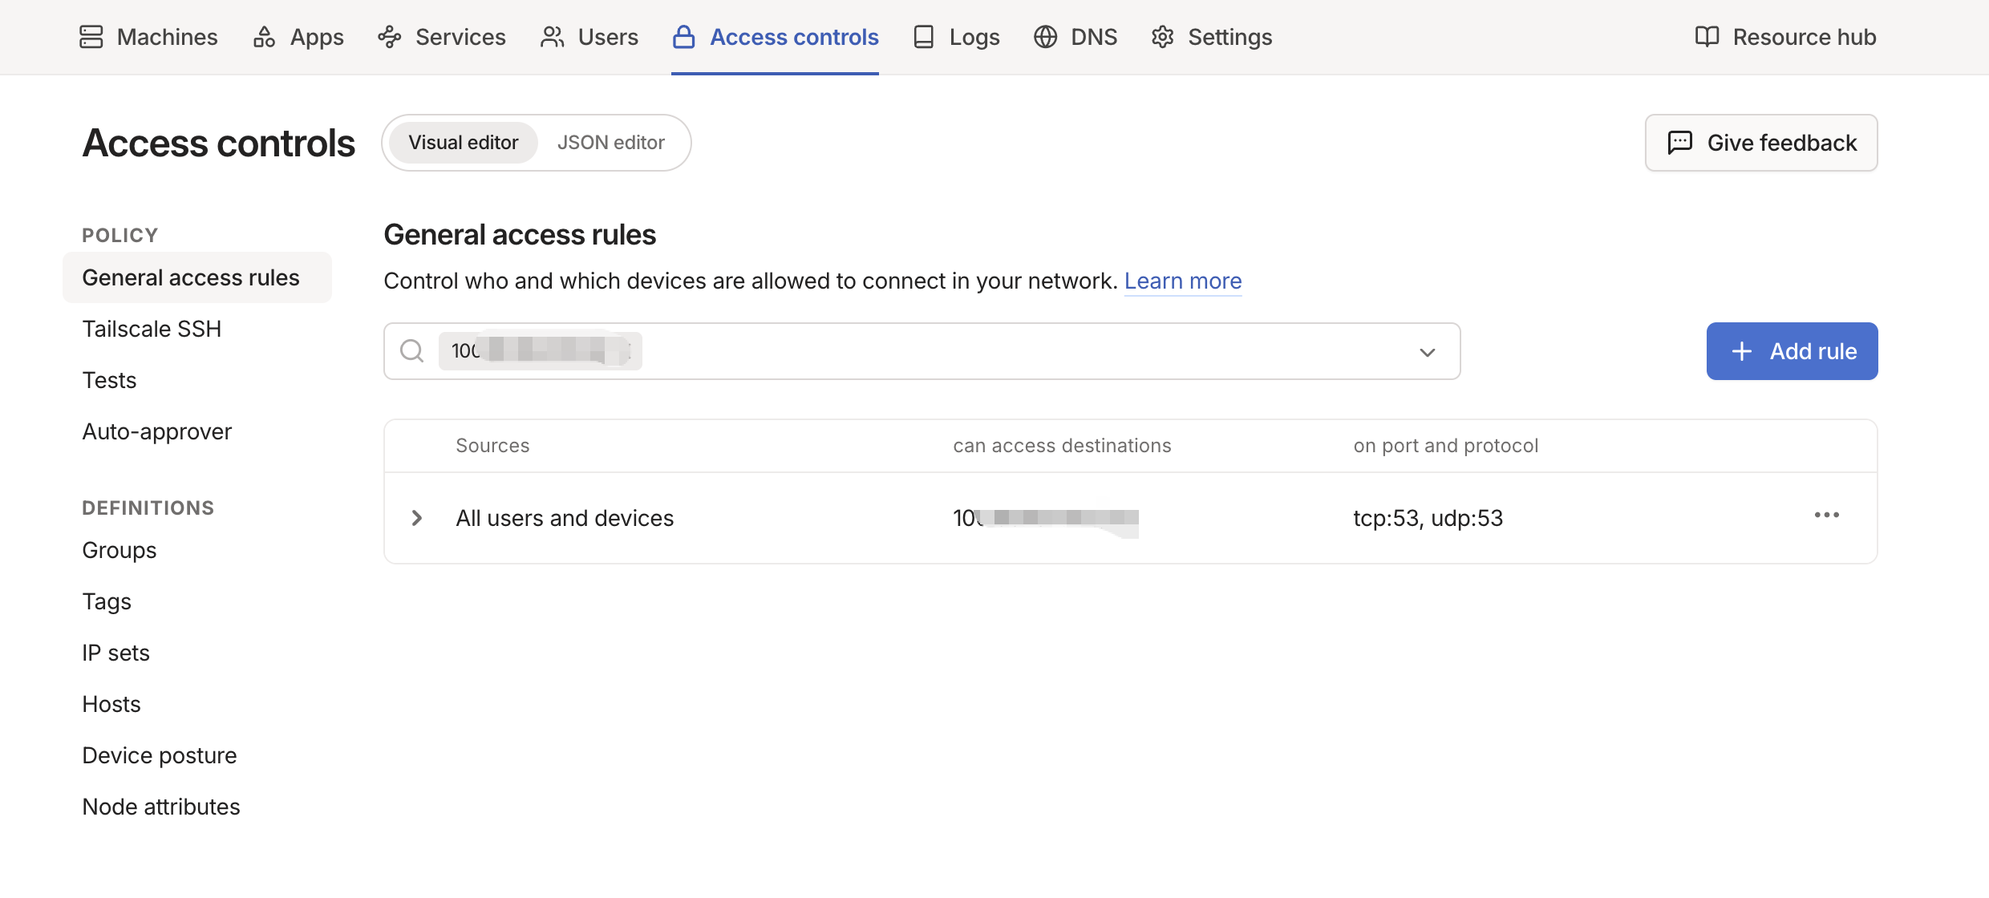This screenshot has width=1989, height=898.
Task: Click the Users people icon
Action: (552, 37)
